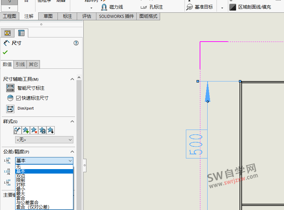Open the <无> style dropdown
The width and height of the screenshot is (284, 210).
(x=44, y=140)
